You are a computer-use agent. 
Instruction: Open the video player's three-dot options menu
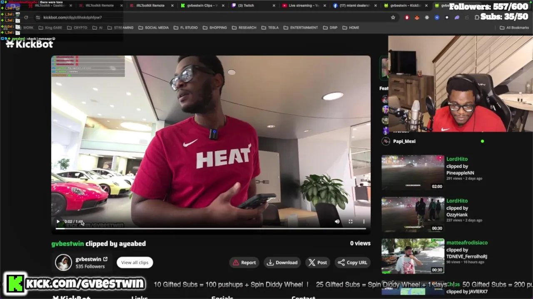(364, 222)
